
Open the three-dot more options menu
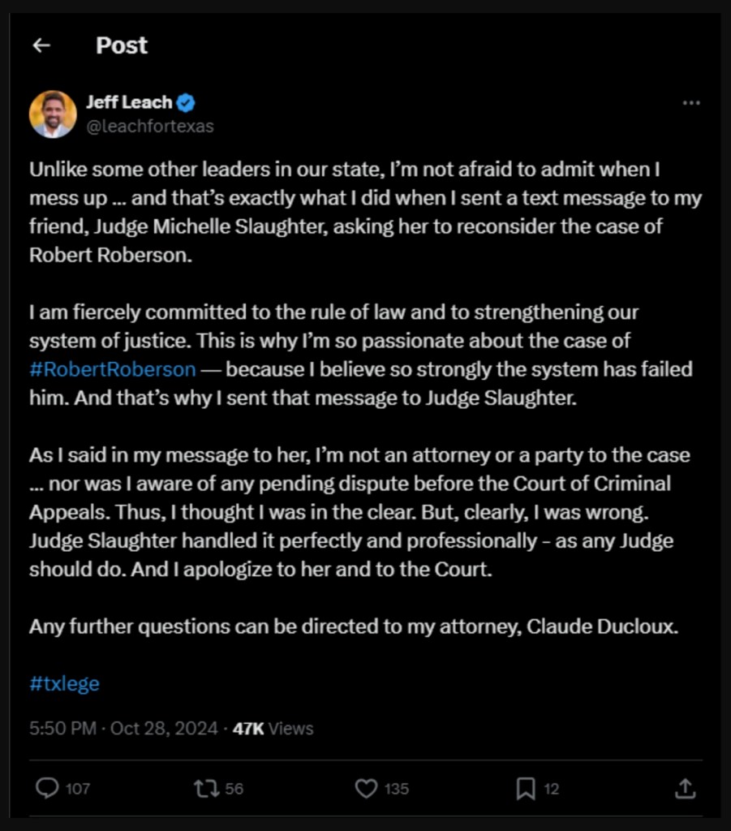690,103
